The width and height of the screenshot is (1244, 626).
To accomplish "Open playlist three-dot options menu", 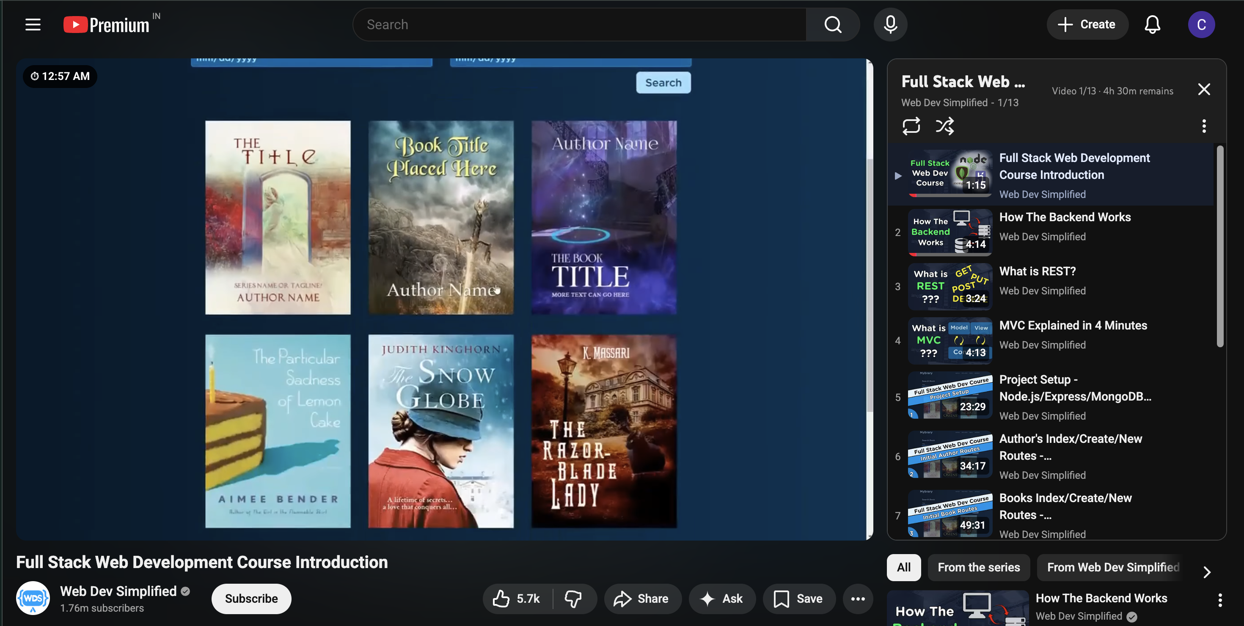I will 1204,126.
